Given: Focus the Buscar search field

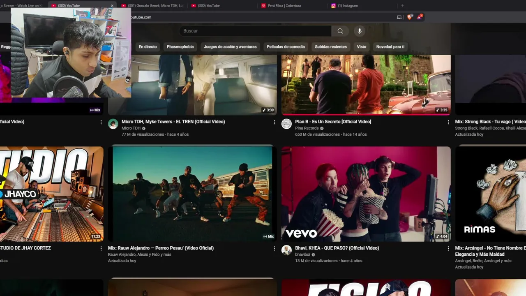Looking at the screenshot, I should pyautogui.click(x=255, y=31).
